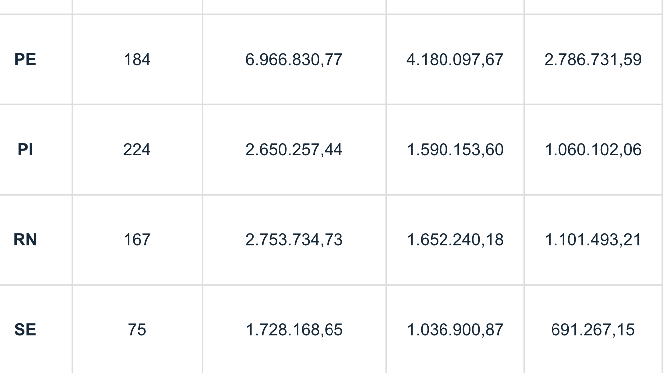Click the cell reading 1.101.493,21
The height and width of the screenshot is (373, 664).
point(593,240)
